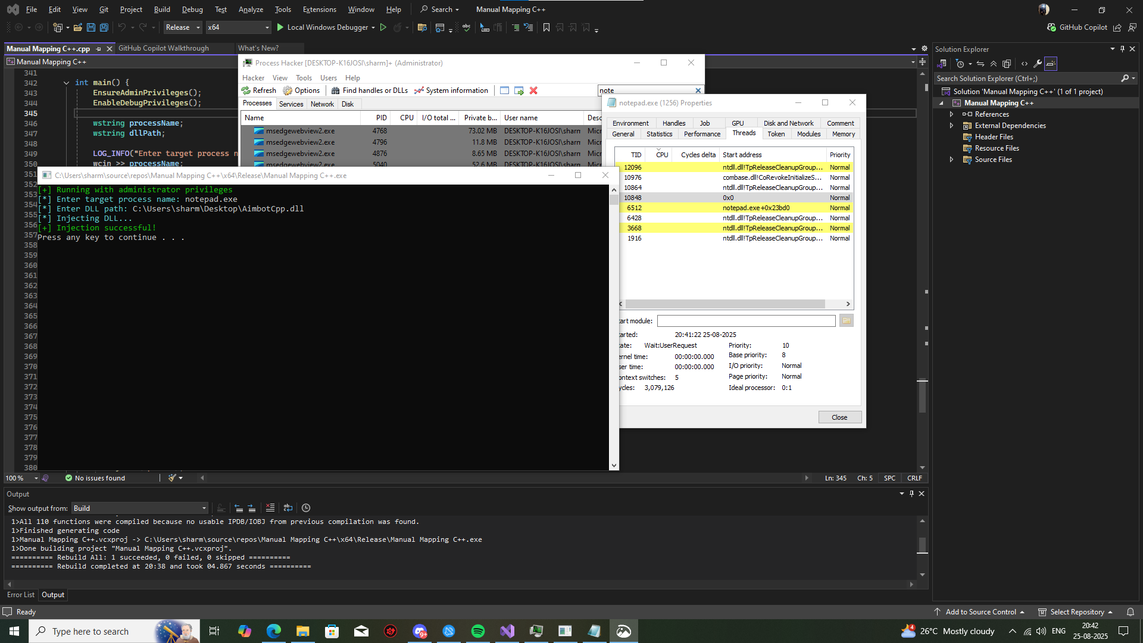Open Local Windows Debugger dropdown arrow

[x=373, y=27]
